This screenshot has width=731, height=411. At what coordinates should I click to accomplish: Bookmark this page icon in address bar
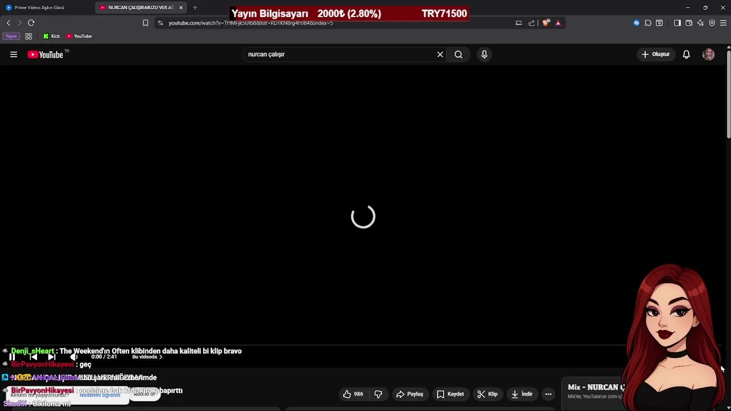145,23
